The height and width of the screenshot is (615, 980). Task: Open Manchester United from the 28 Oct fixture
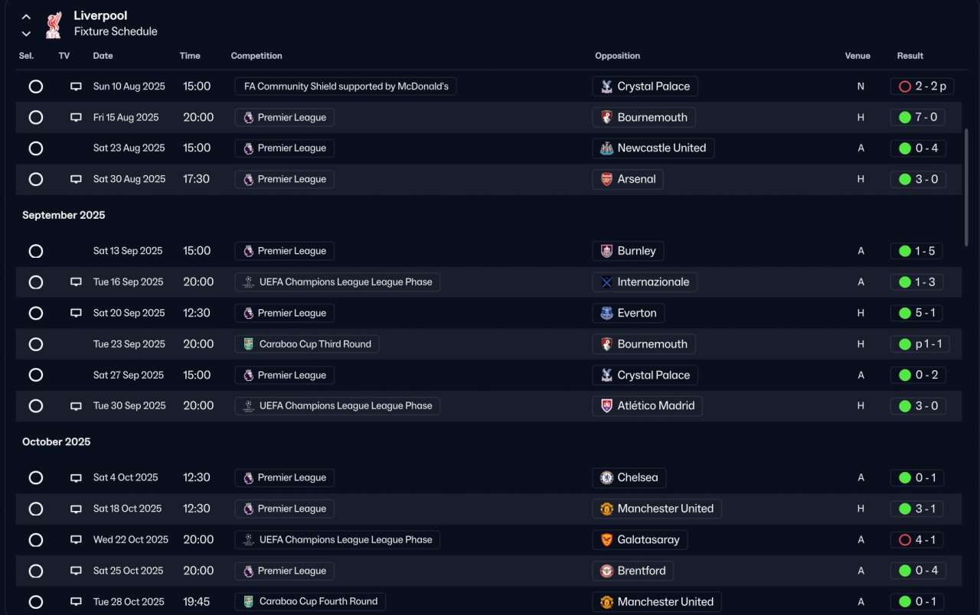pos(657,602)
